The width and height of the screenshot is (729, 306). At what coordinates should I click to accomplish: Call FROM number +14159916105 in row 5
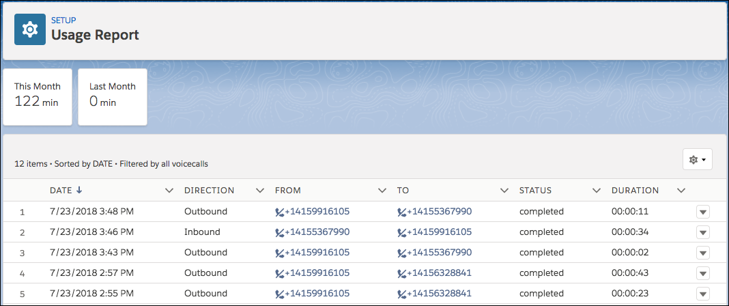point(317,293)
